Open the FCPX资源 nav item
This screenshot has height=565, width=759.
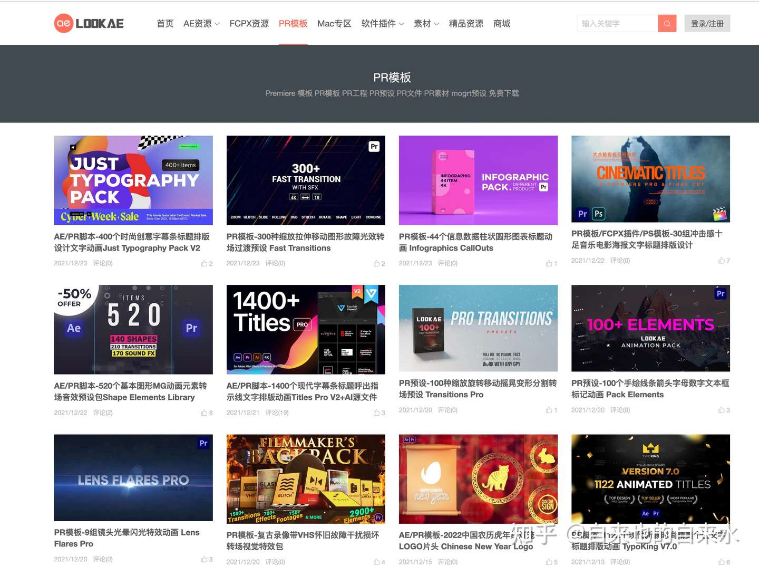pyautogui.click(x=249, y=23)
